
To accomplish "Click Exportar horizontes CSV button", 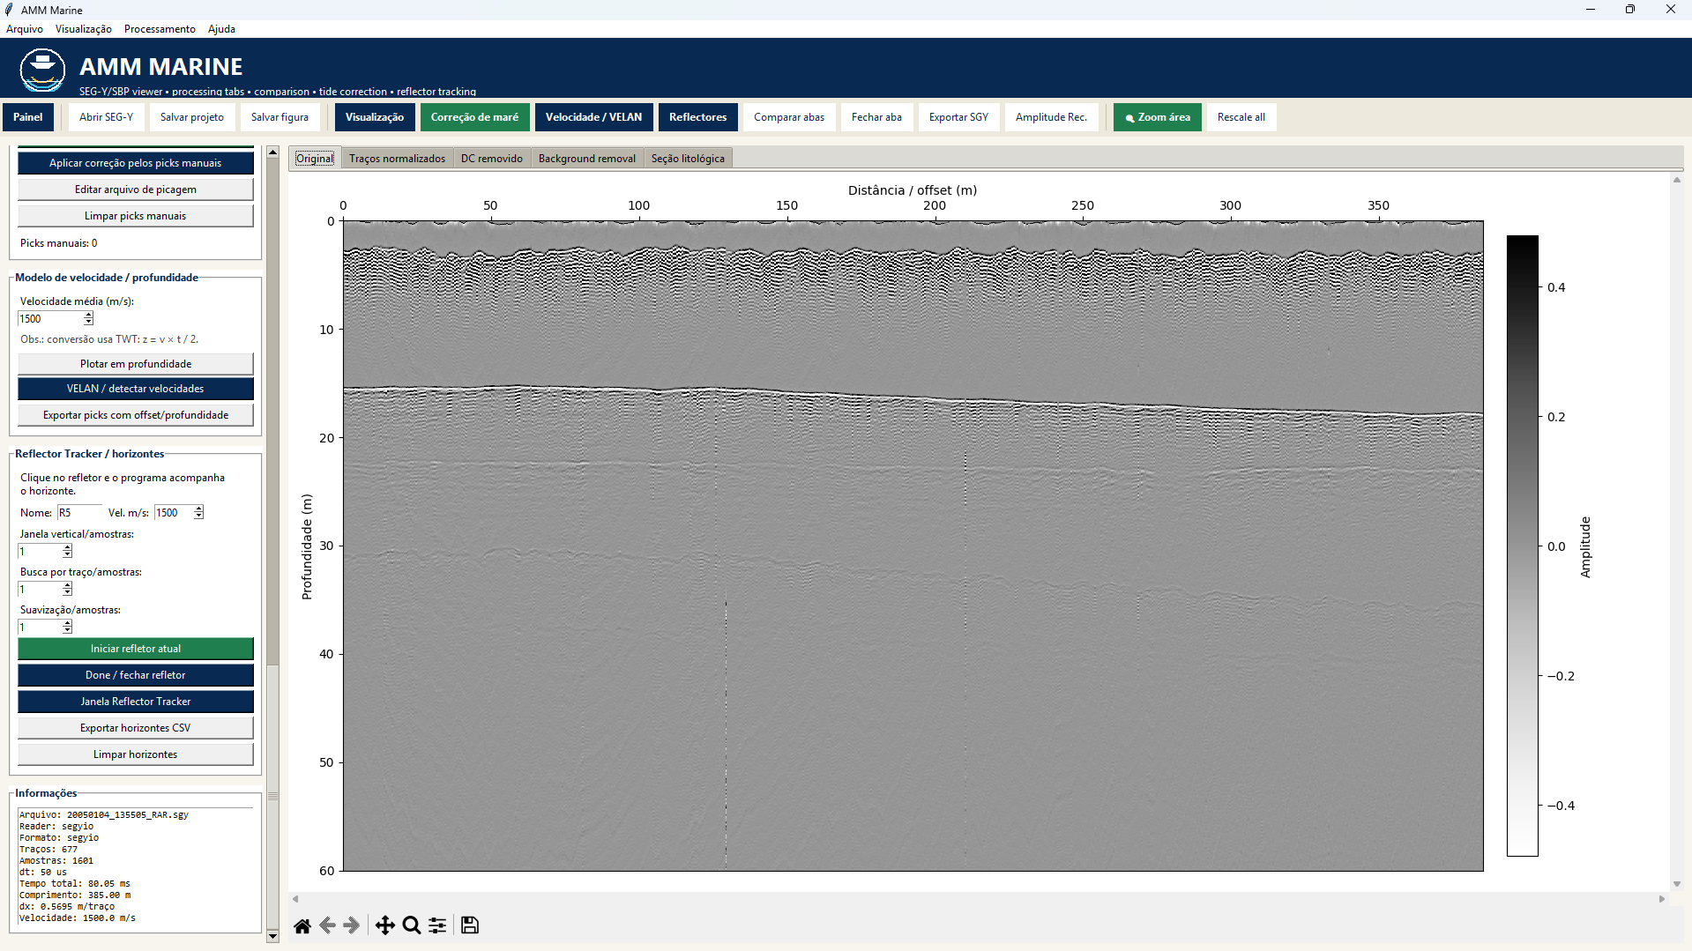I will pos(136,728).
